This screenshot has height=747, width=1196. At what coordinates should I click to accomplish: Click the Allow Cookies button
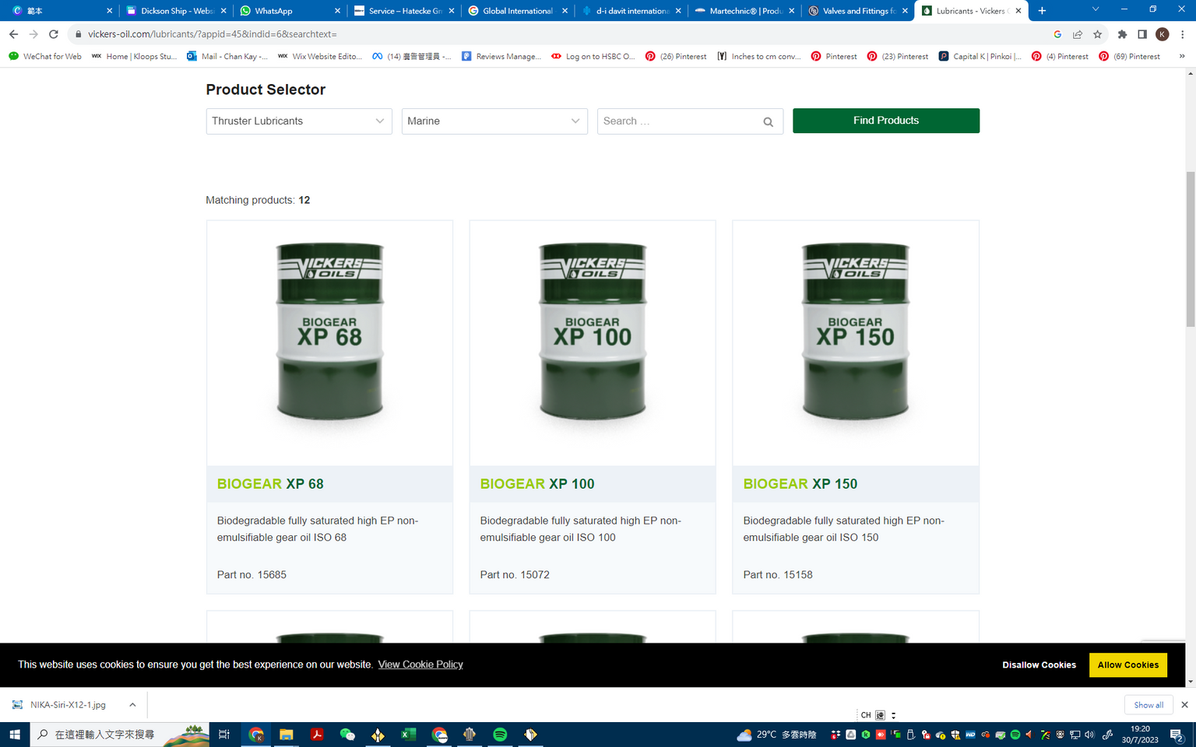click(1127, 665)
